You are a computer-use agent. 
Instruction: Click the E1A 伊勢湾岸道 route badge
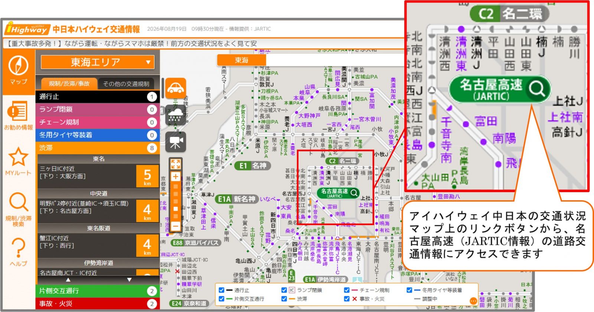[x=326, y=279]
